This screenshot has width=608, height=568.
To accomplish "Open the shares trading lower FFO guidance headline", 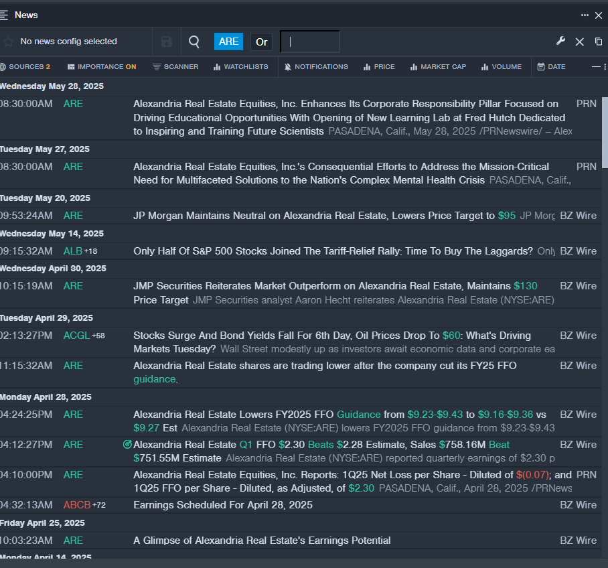I will pos(325,372).
